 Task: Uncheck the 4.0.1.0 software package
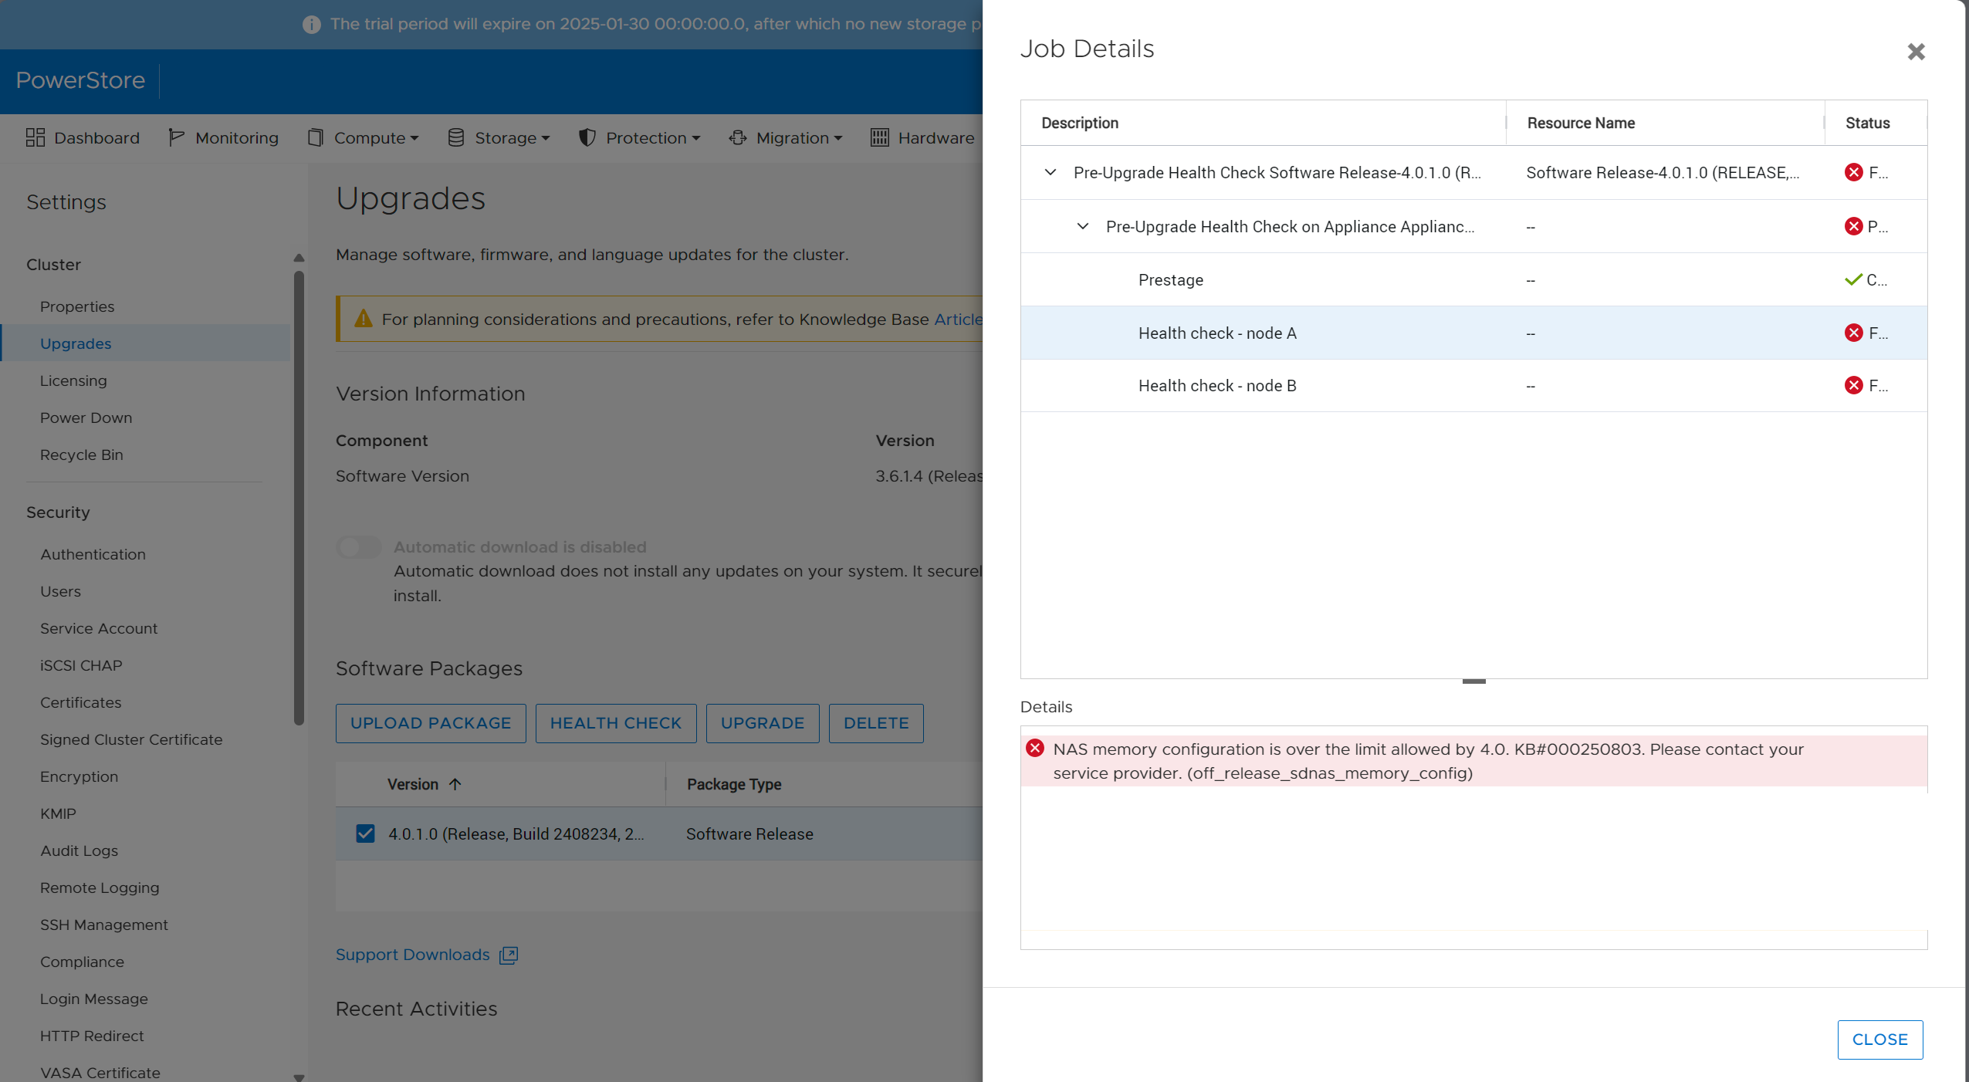click(x=364, y=833)
